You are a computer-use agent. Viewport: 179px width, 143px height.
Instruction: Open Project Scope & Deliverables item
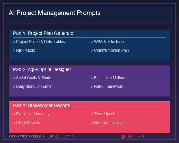coord(39,42)
